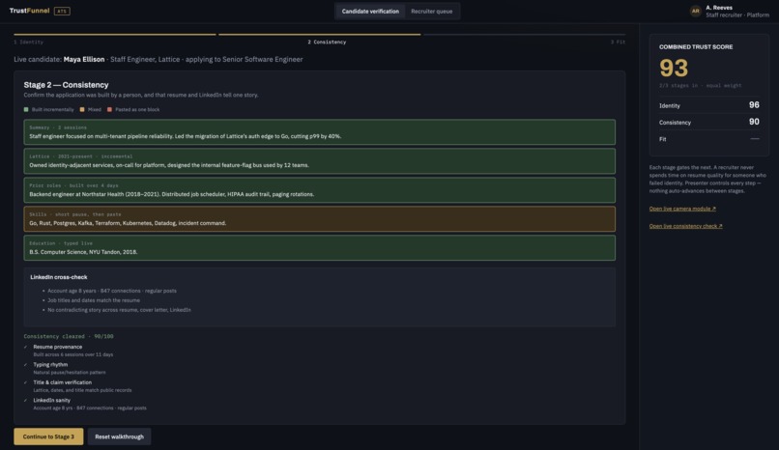Click the combined trust score 93
This screenshot has width=779, height=450.
point(674,68)
